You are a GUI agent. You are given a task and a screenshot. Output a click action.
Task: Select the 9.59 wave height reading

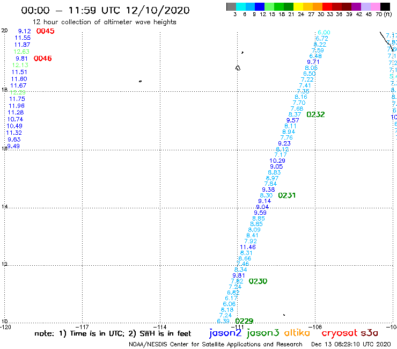click(x=260, y=213)
